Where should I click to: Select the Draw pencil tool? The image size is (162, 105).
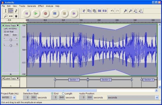(16, 11)
